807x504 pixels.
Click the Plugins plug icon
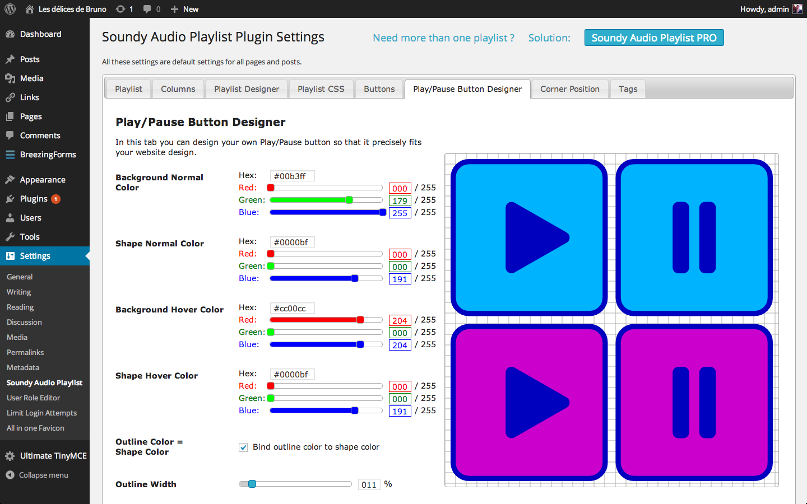tap(10, 199)
